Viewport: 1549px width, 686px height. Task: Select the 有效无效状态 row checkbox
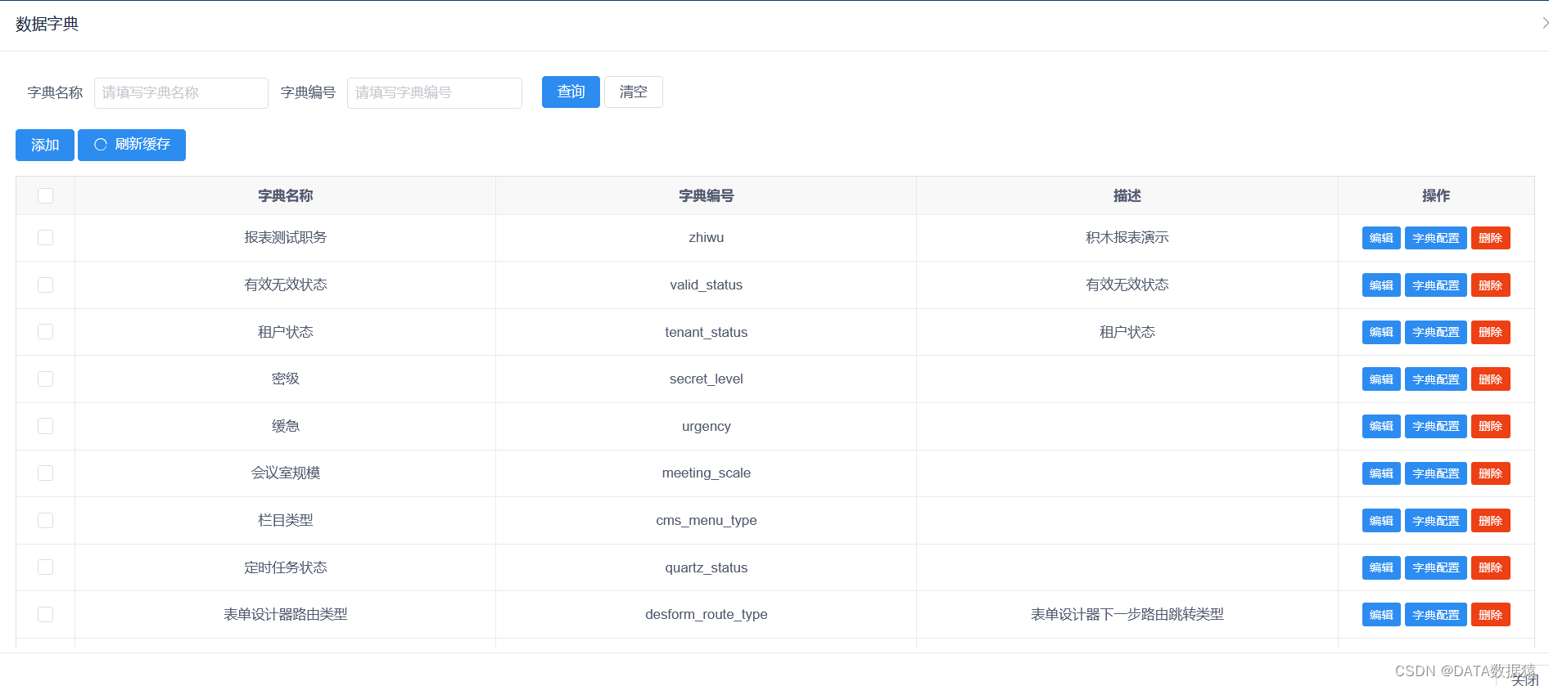(45, 285)
